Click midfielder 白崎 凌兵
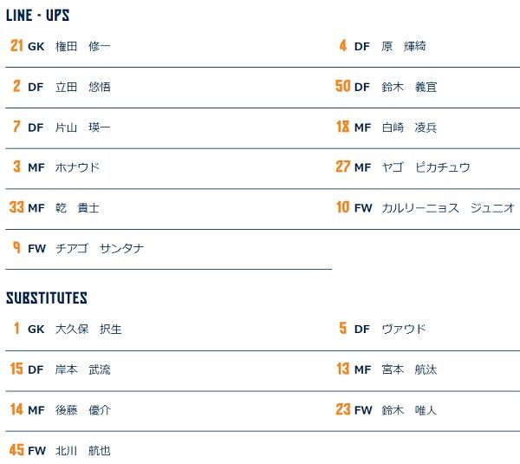Image resolution: width=520 pixels, height=464 pixels. 409,127
